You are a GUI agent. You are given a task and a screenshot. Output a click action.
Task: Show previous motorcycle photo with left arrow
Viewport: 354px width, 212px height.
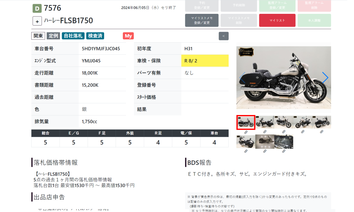coord(242,77)
